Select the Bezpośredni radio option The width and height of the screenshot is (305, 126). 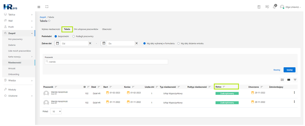pyautogui.click(x=56, y=36)
